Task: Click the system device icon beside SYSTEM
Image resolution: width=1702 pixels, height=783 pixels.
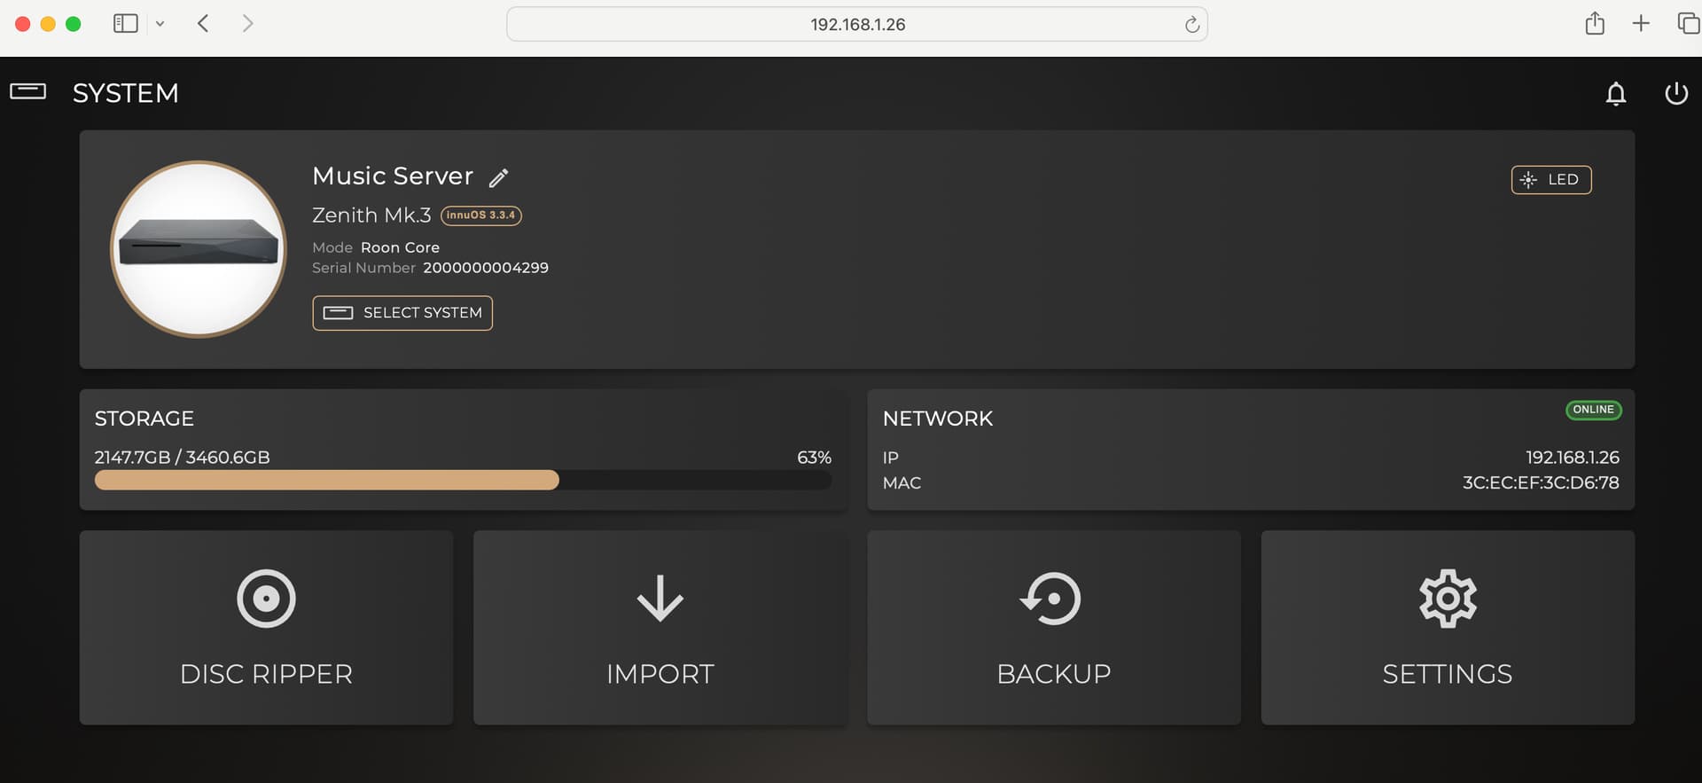Action: point(28,91)
